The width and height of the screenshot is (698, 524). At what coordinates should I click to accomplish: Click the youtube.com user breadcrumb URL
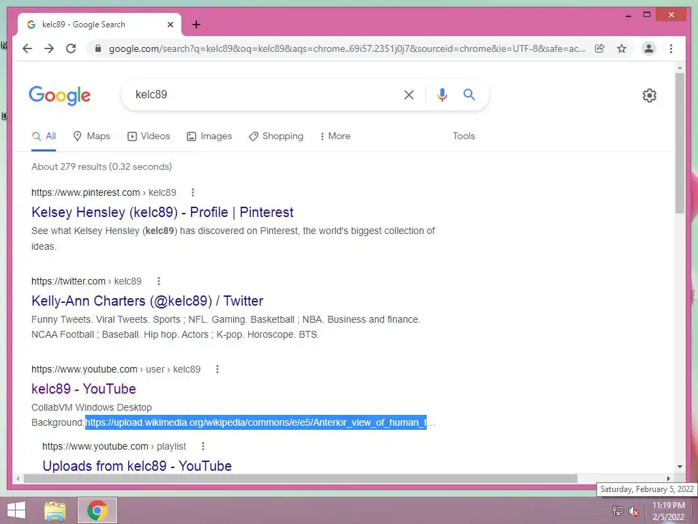pos(116,369)
